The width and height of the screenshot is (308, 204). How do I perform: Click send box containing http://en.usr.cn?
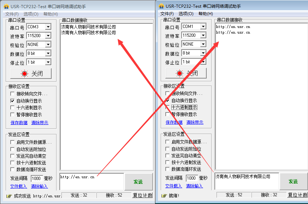pos(92,182)
